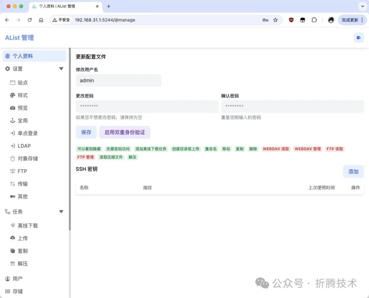Collapse the 设置 section arrow

(61, 69)
